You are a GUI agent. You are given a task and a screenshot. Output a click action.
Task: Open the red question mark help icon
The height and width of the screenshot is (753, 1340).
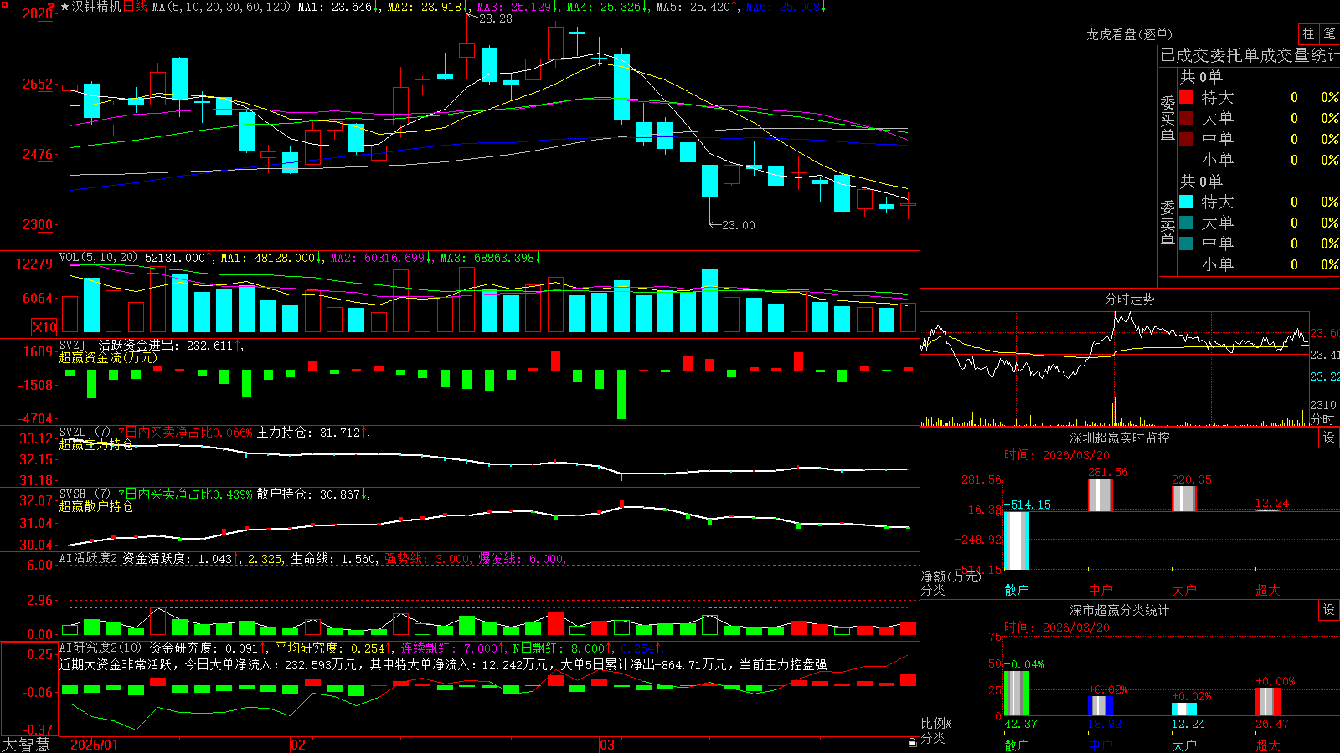[x=51, y=6]
